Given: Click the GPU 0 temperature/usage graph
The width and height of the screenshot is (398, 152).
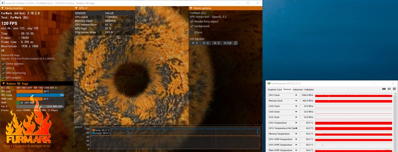Looking at the screenshot, I should click(x=175, y=138).
